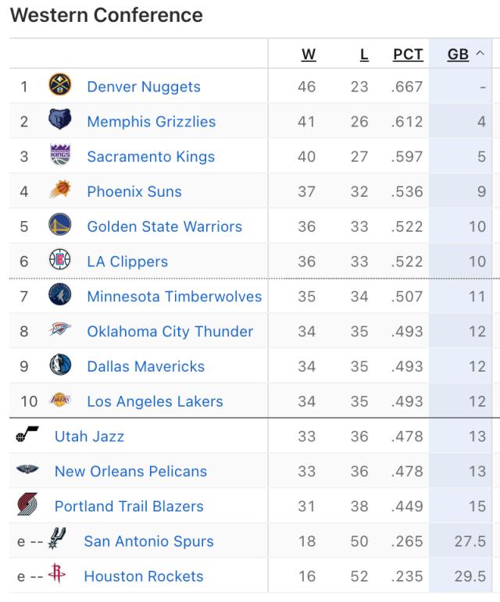Click the Houston Rockets logo icon
This screenshot has width=500, height=602.
click(57, 575)
